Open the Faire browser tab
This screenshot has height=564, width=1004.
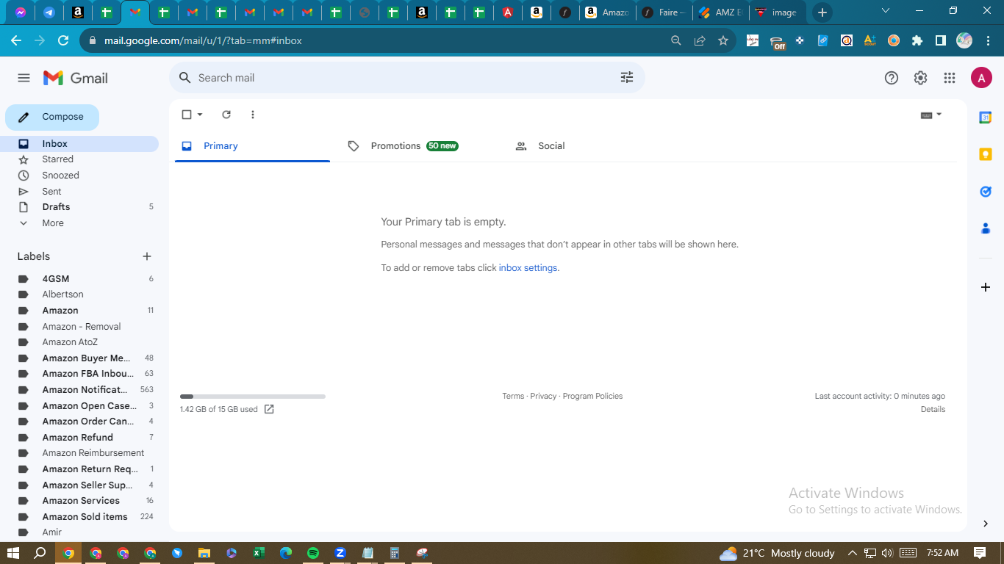pos(664,12)
